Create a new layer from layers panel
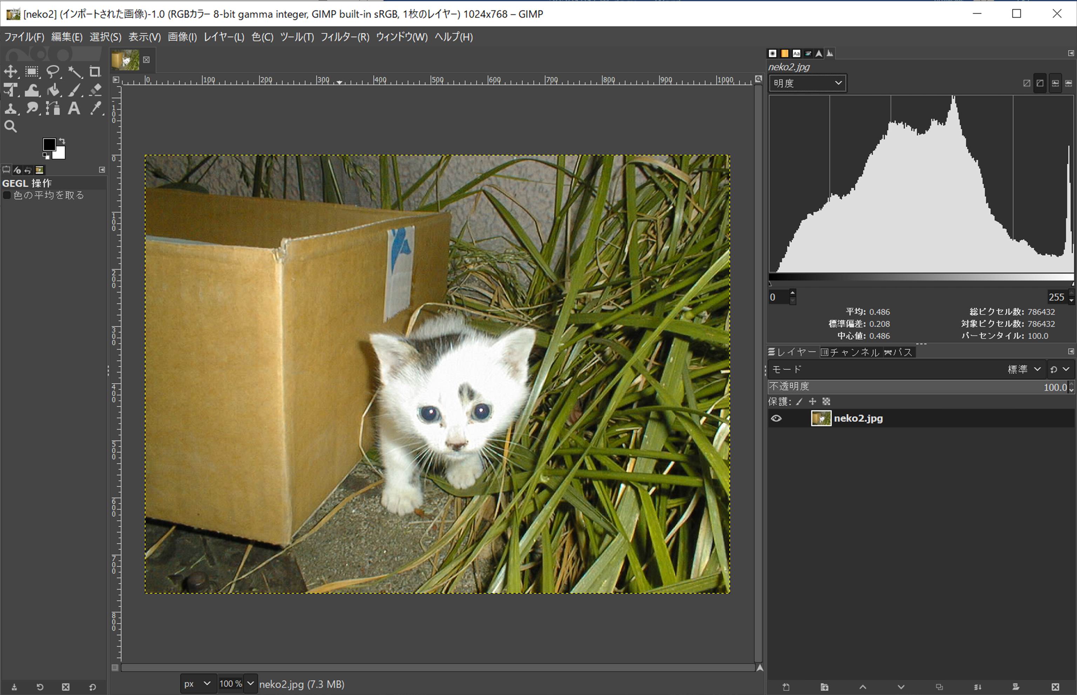Image resolution: width=1077 pixels, height=695 pixels. pos(786,687)
